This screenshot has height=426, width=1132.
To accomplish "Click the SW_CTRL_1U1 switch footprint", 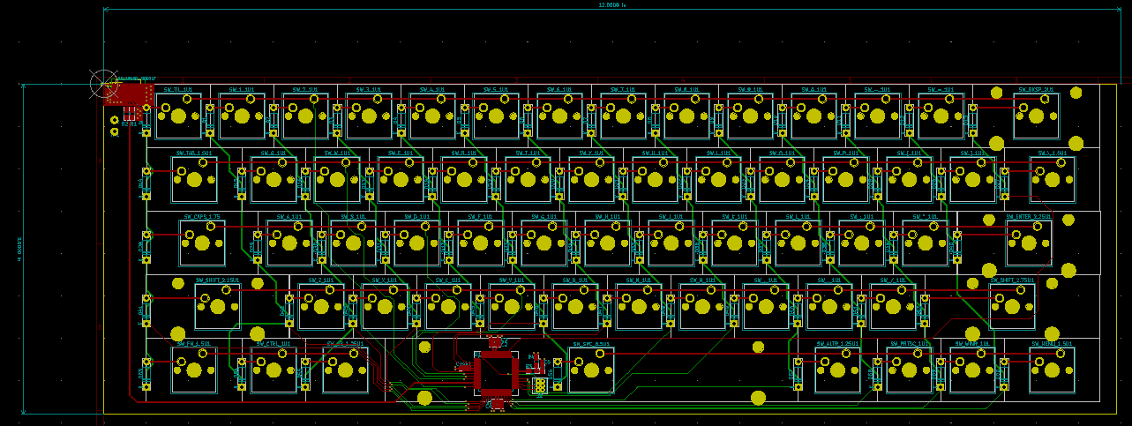I will (274, 370).
